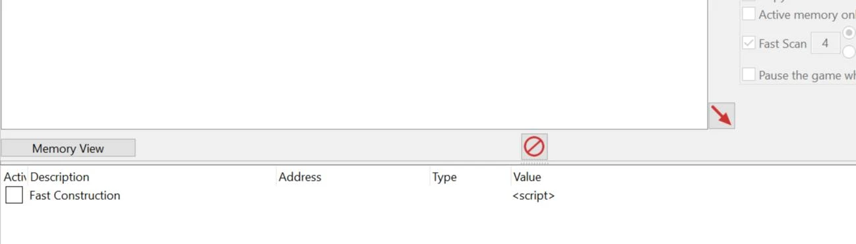Select the upper Fast Scan radio button
Viewport: 856px width, 244px height.
coord(849,33)
